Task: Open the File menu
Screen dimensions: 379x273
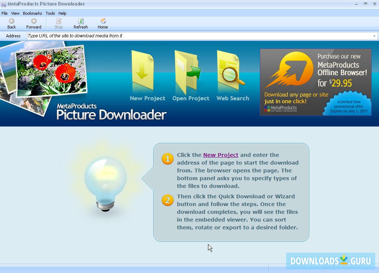Action: point(4,13)
